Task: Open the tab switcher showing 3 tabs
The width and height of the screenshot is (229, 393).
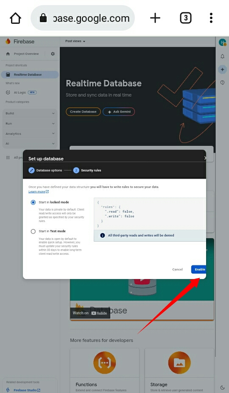Action: (186, 18)
